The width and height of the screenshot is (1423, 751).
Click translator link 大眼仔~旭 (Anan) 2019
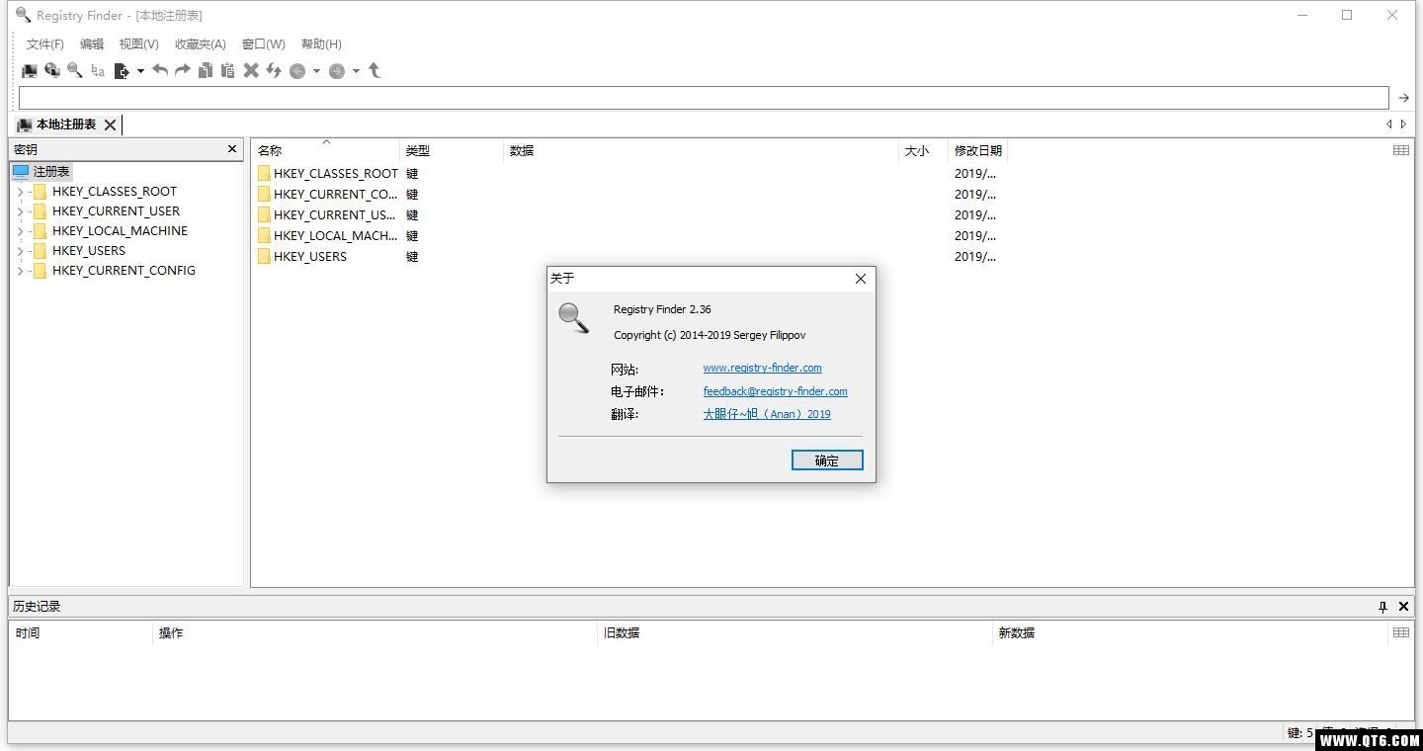[767, 414]
